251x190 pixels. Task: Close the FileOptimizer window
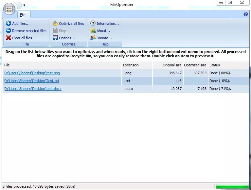point(242,3)
